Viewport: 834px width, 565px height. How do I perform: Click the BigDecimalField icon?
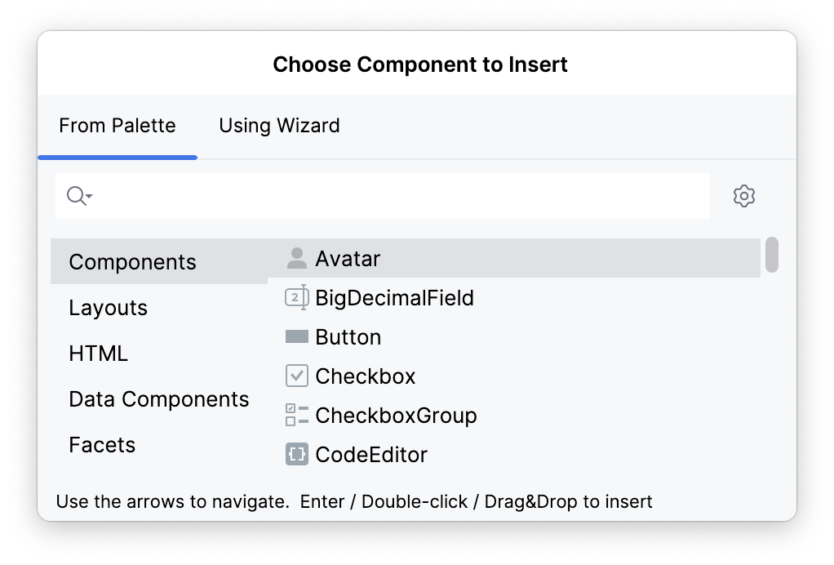[x=296, y=298]
